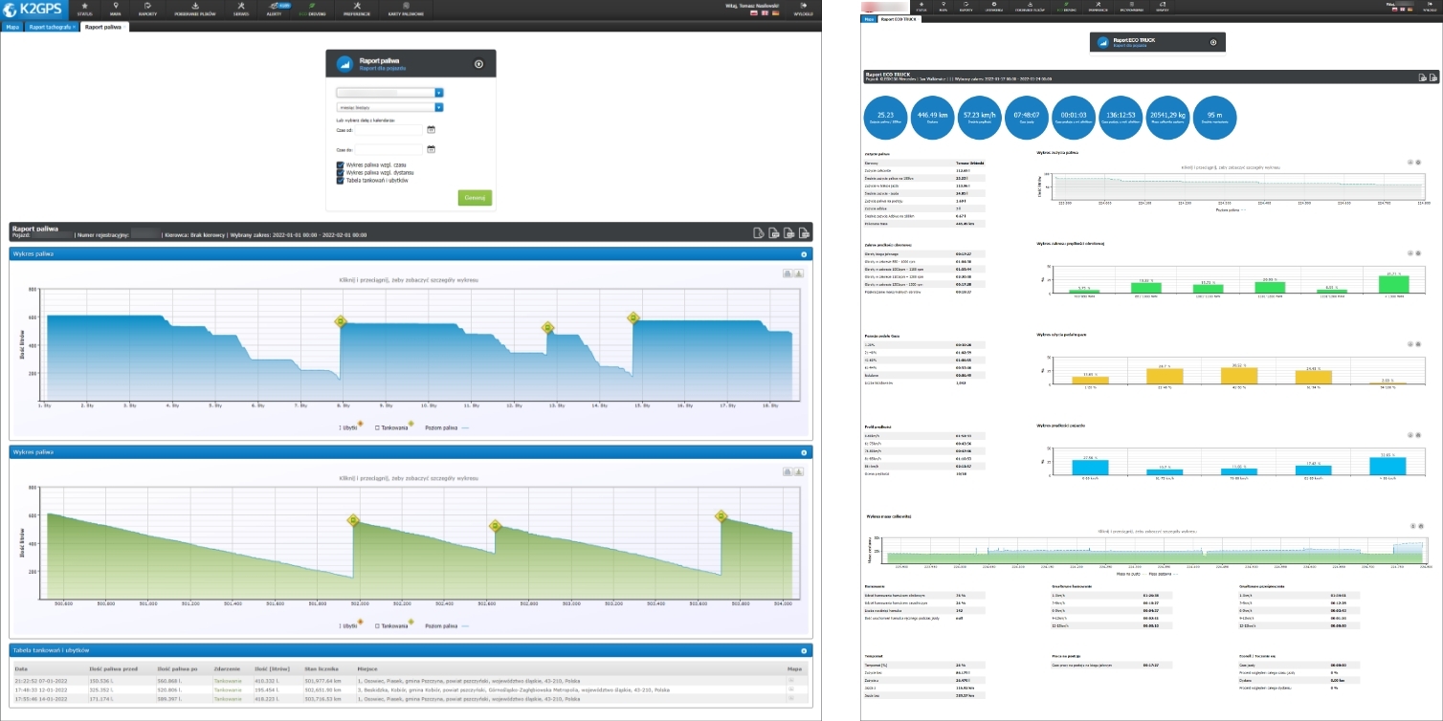
Task: Download the green fuel-over-distance chart
Action: coord(799,471)
